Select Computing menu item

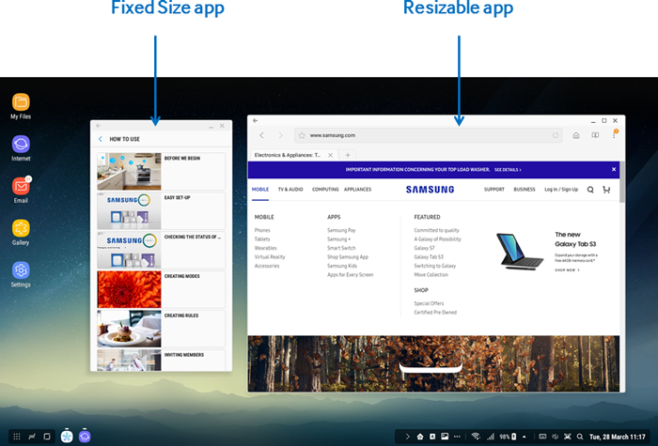325,190
